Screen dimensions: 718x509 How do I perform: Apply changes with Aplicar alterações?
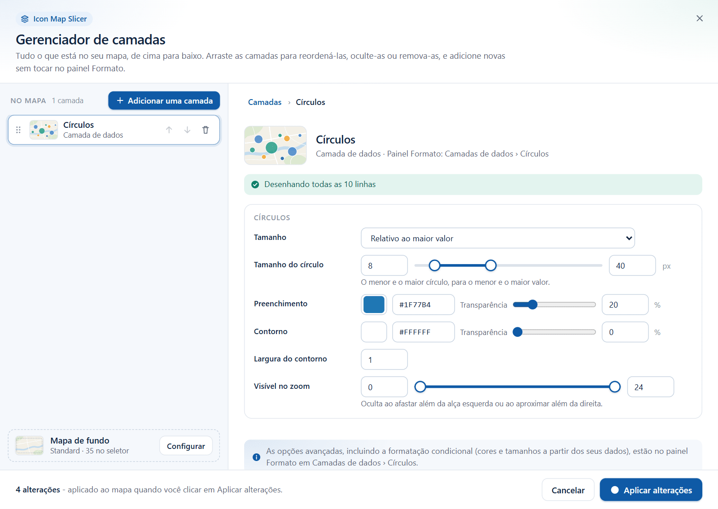coord(651,490)
